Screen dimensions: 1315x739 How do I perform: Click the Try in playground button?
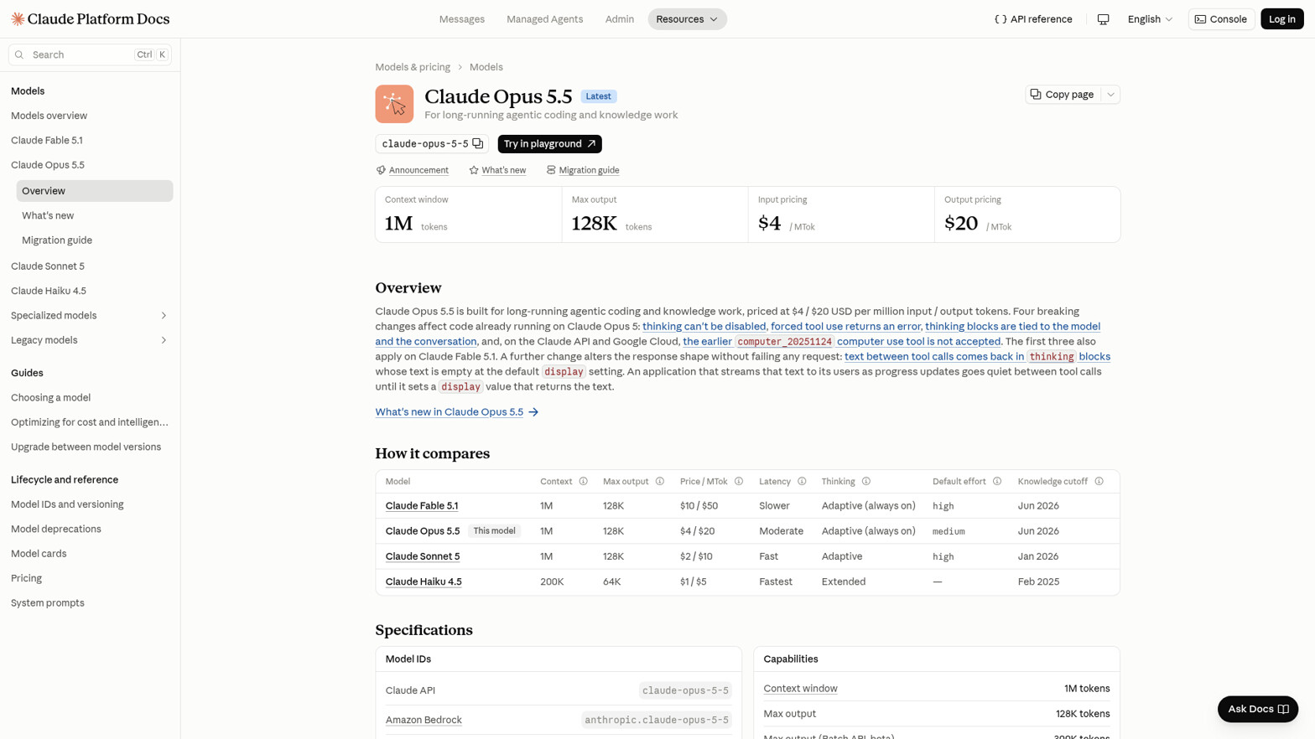pyautogui.click(x=549, y=144)
